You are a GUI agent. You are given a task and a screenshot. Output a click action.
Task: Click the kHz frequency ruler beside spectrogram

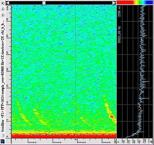[x=8, y=71]
